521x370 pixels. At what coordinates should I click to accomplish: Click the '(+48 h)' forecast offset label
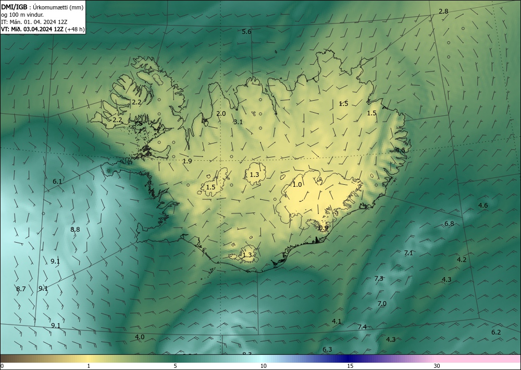(x=75, y=29)
